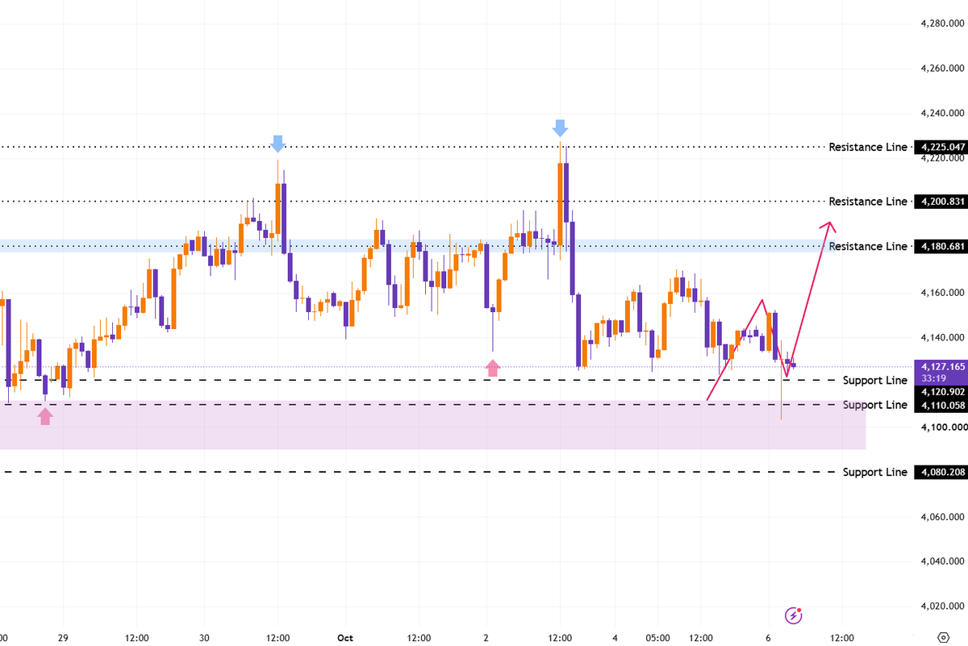Select the pink shaded support zone rectangle
Image resolution: width=968 pixels, height=646 pixels.
coord(432,425)
